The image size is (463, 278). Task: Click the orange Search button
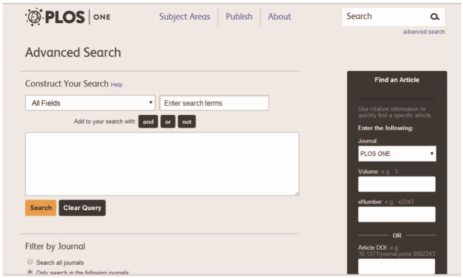41,208
